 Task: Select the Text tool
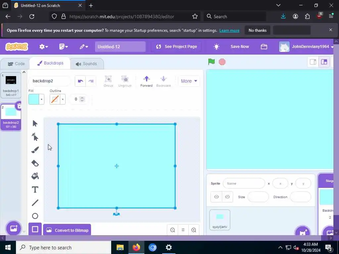coord(35,190)
